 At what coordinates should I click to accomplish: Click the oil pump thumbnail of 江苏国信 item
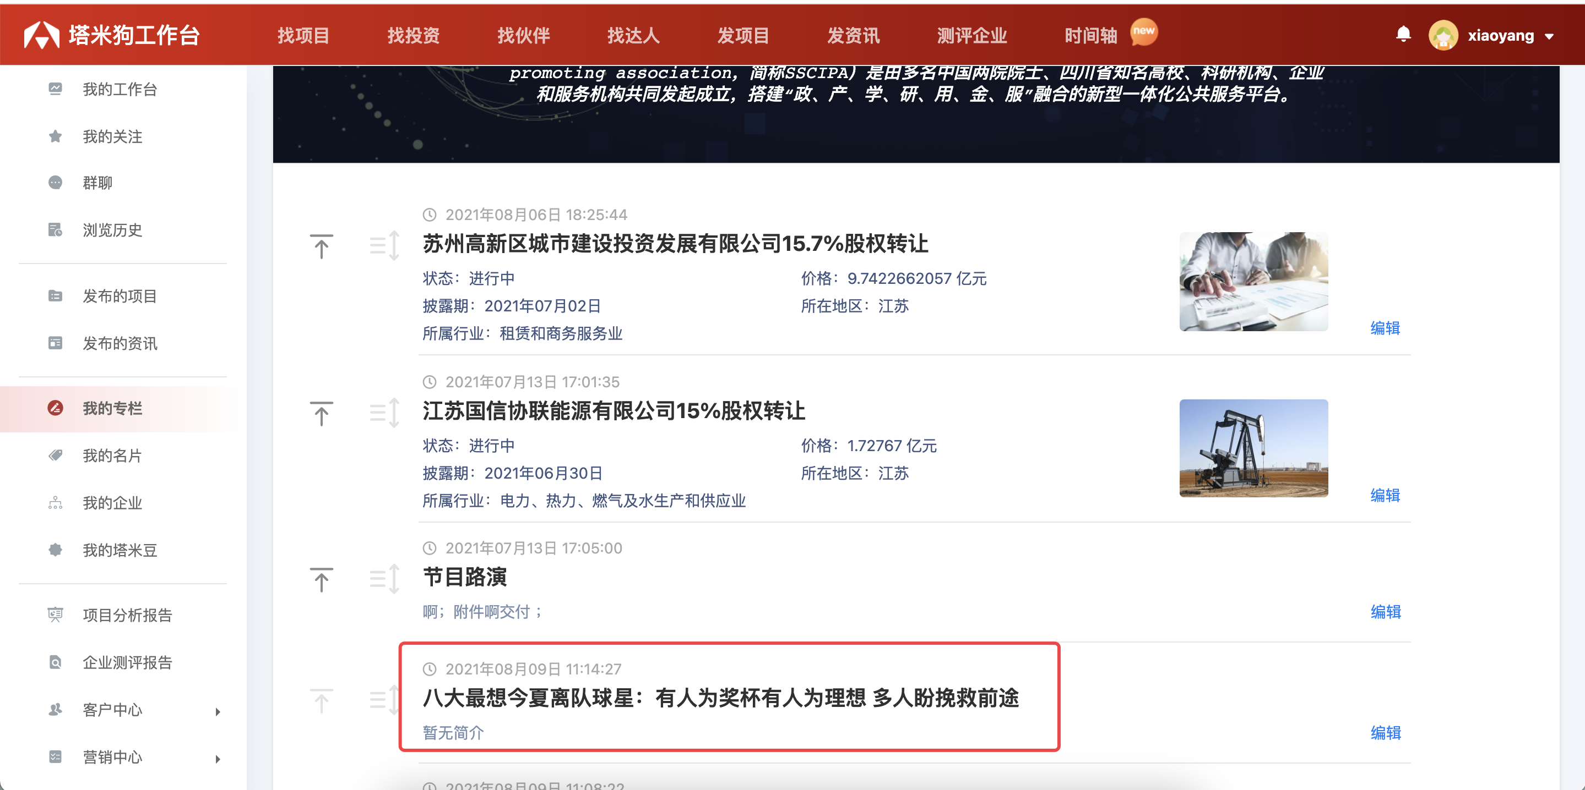(x=1253, y=448)
